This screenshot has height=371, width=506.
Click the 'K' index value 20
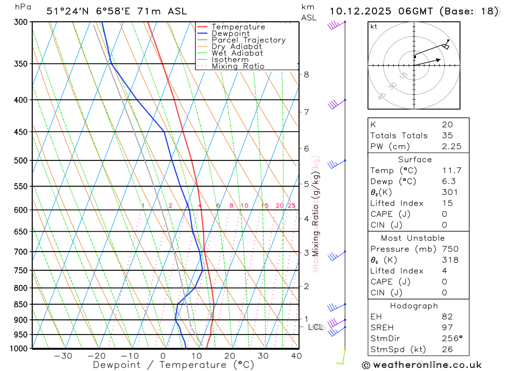447,125
